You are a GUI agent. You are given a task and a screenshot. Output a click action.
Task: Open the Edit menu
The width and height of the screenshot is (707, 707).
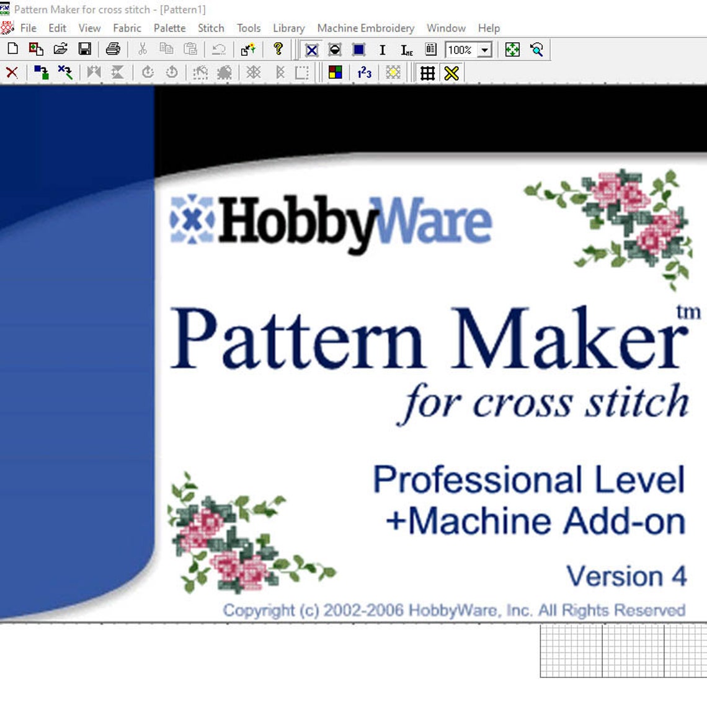[x=57, y=28]
